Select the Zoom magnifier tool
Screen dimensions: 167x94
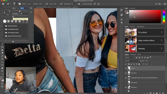(2, 71)
